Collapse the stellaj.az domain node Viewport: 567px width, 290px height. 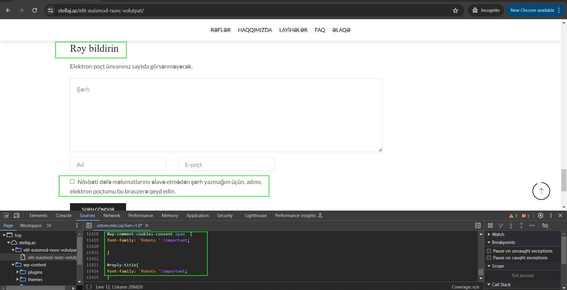point(9,243)
